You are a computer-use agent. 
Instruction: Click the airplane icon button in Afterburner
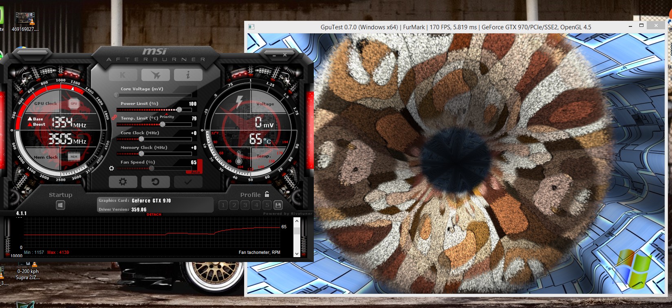155,75
